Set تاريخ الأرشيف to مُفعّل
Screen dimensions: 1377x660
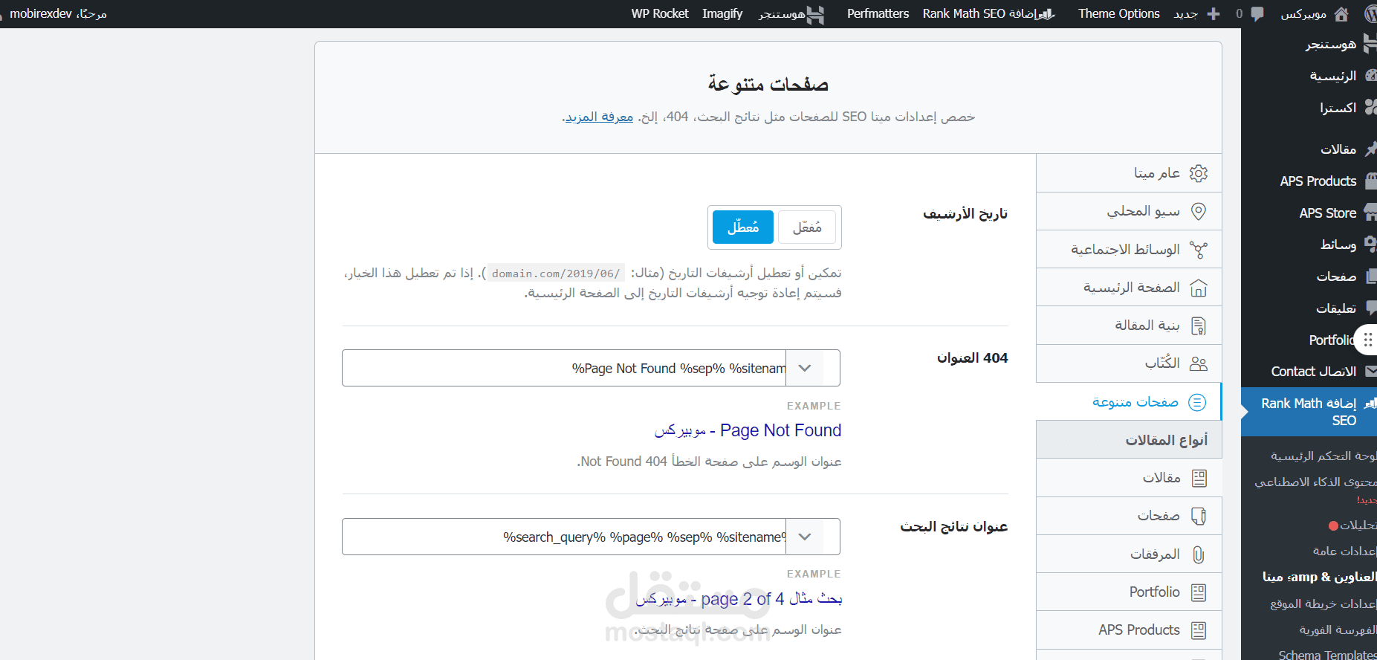click(x=807, y=227)
